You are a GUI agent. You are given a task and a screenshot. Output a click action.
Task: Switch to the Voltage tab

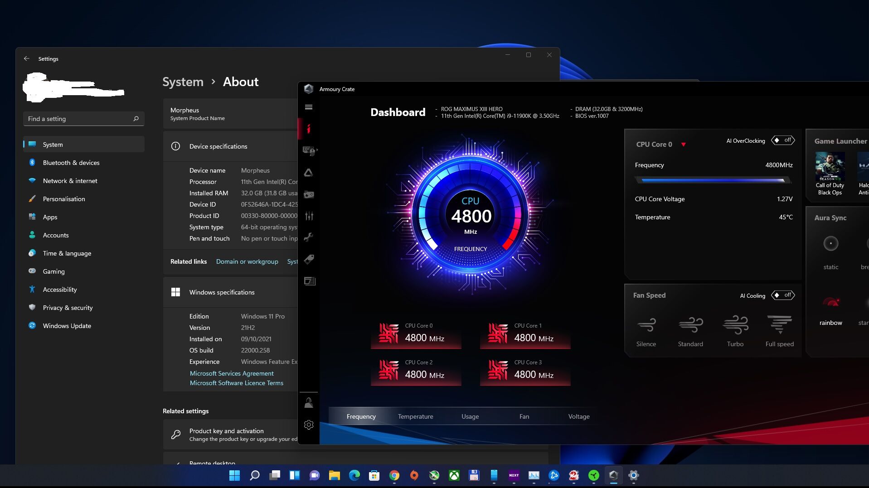[579, 416]
